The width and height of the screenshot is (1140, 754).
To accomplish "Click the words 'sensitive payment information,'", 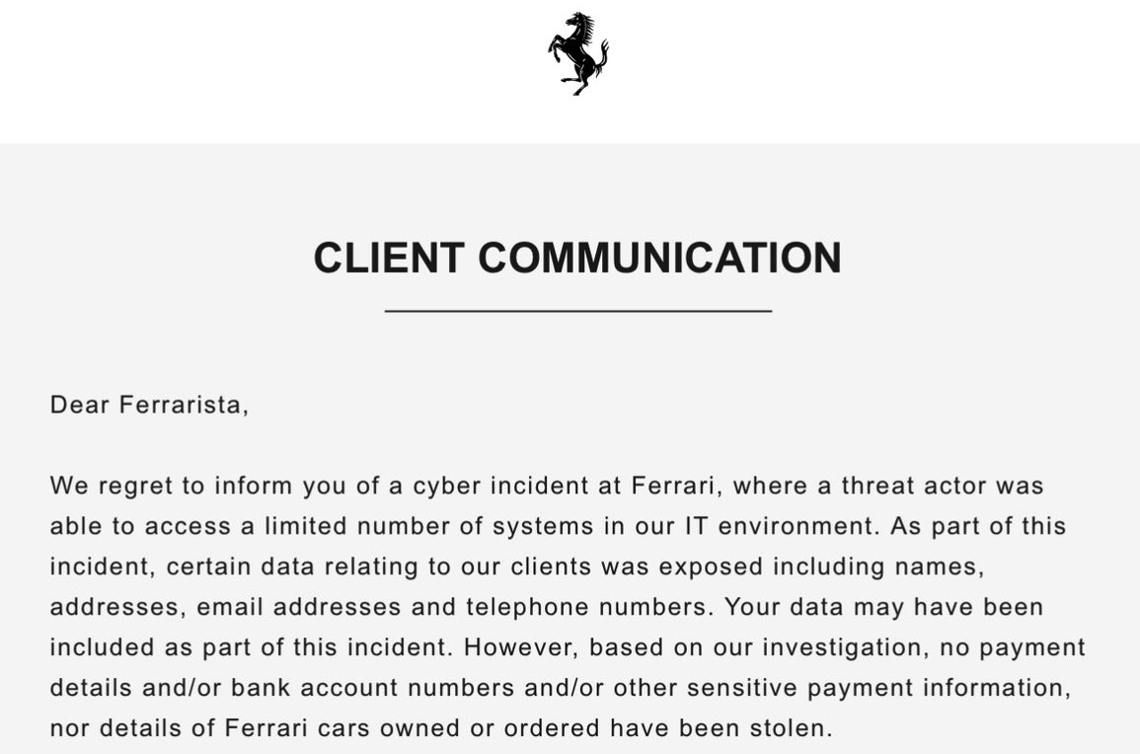I will pos(878,688).
